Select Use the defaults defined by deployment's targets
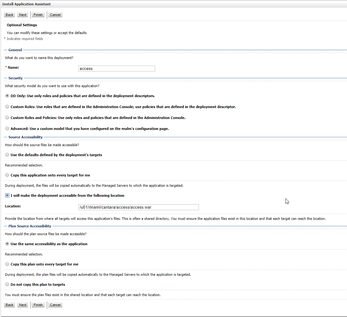 pos(7,155)
